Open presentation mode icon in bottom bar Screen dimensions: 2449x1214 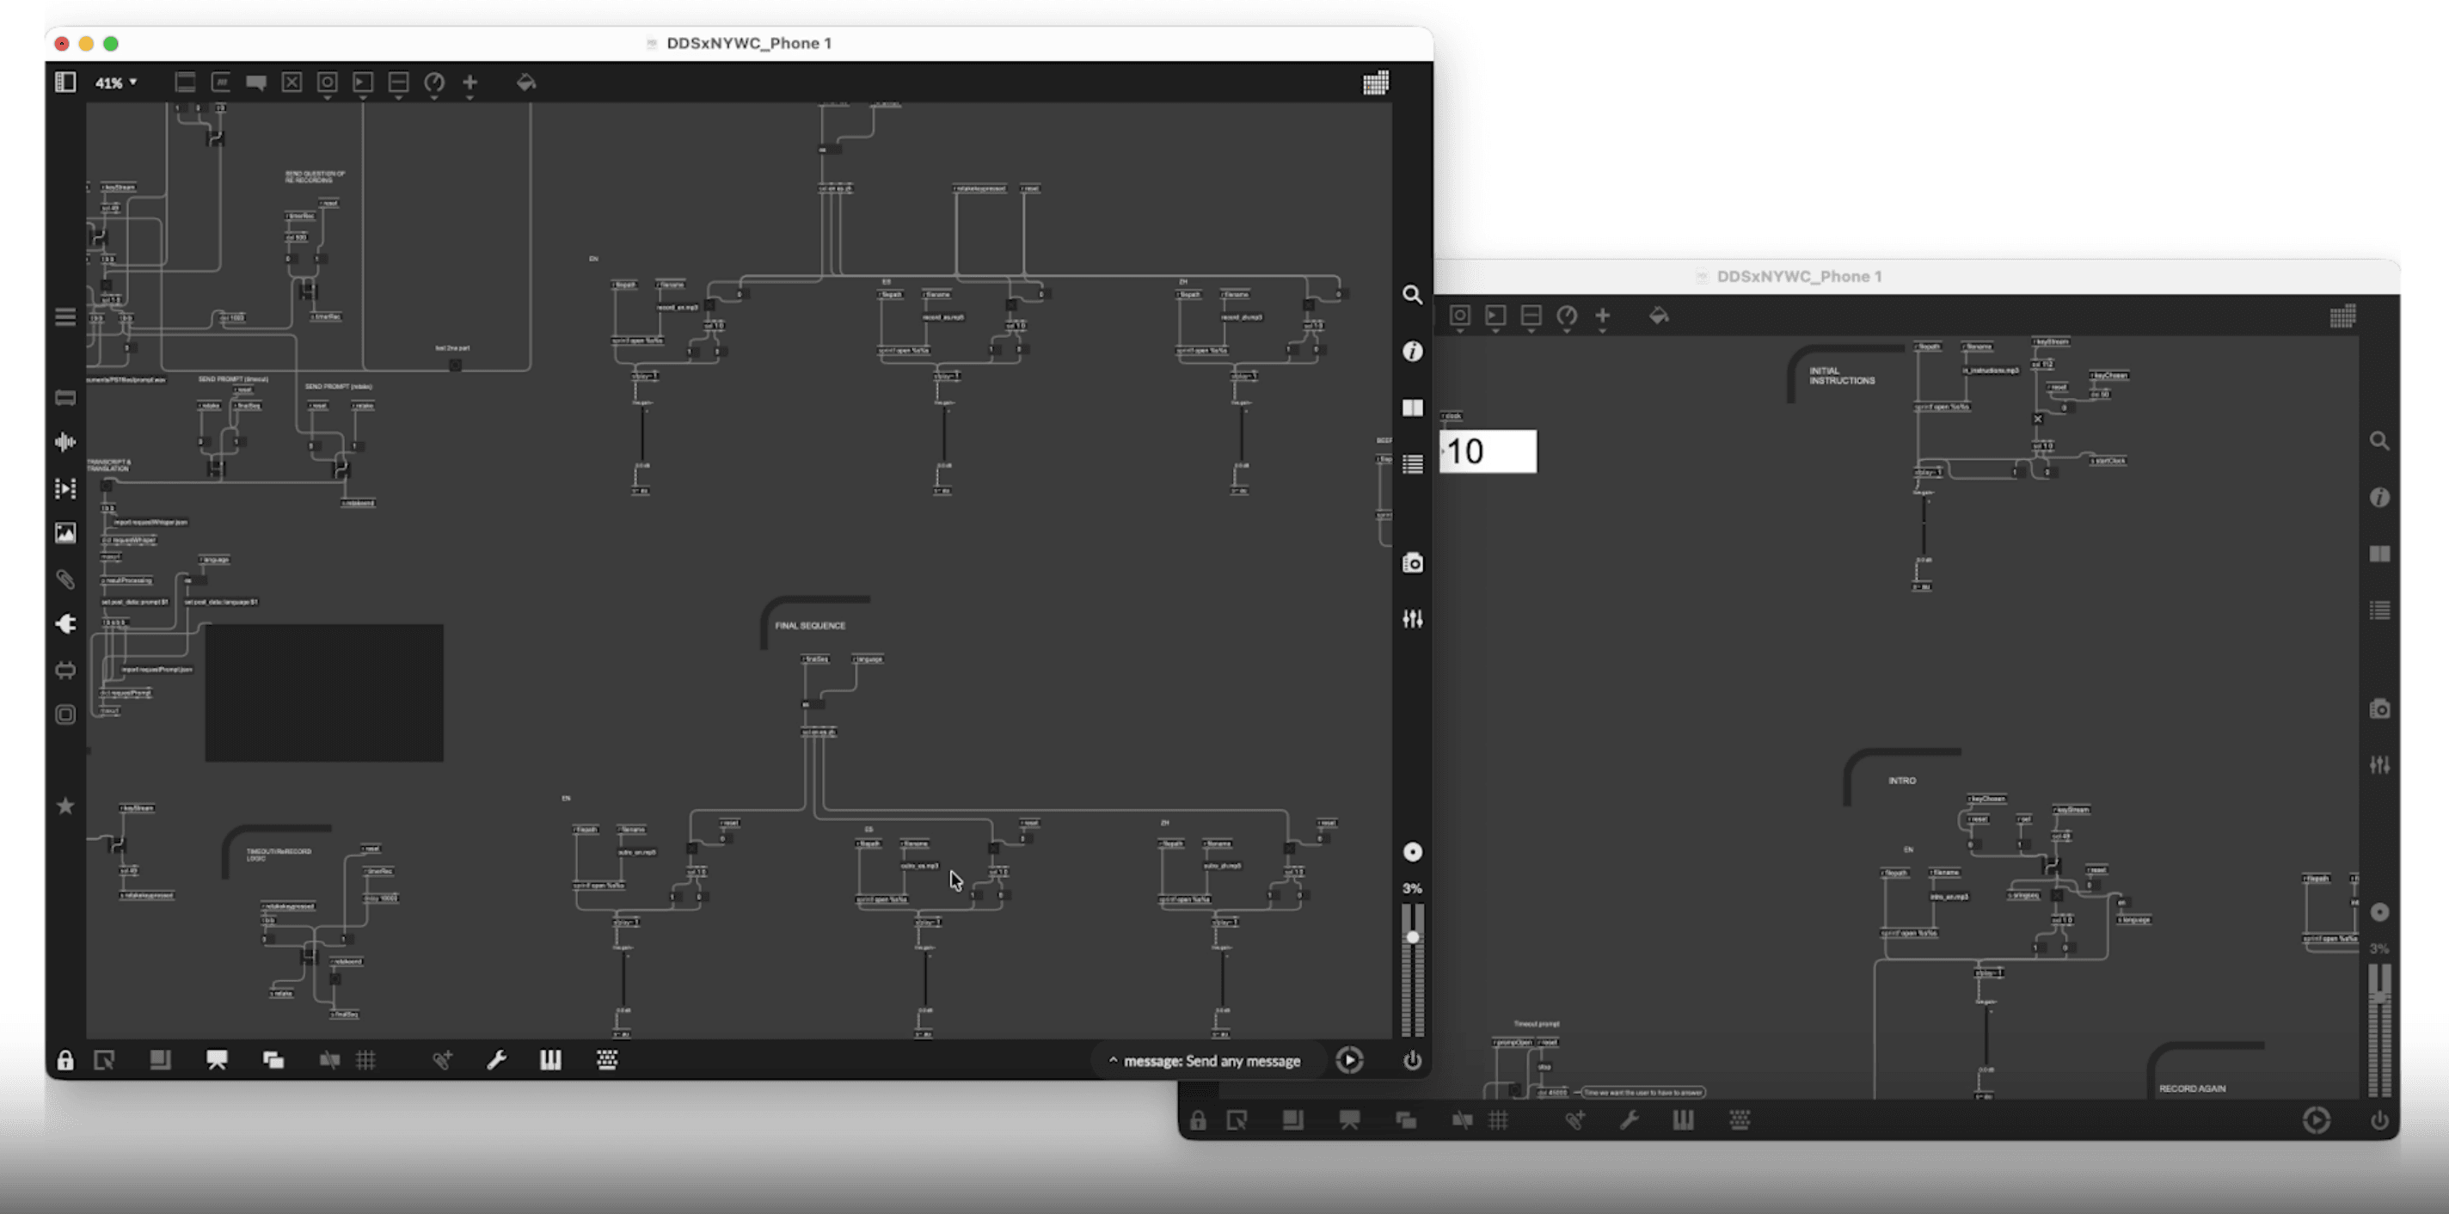click(217, 1060)
